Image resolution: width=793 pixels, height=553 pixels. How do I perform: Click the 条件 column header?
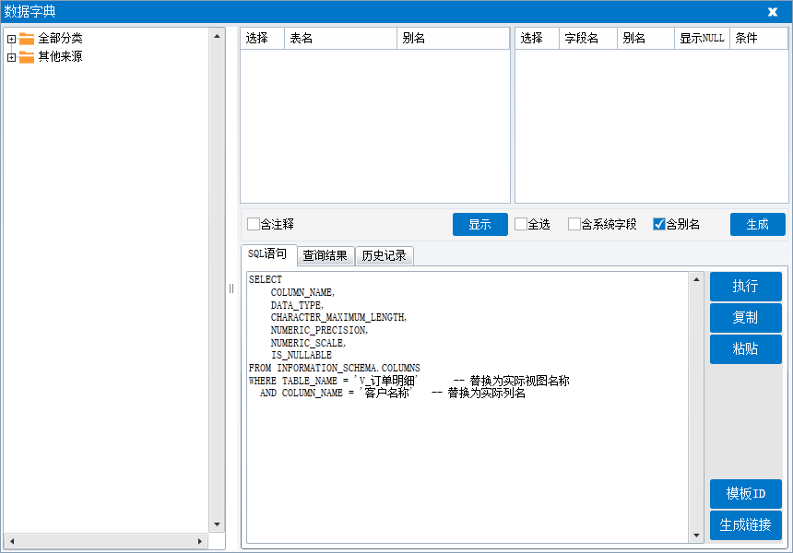tap(759, 39)
